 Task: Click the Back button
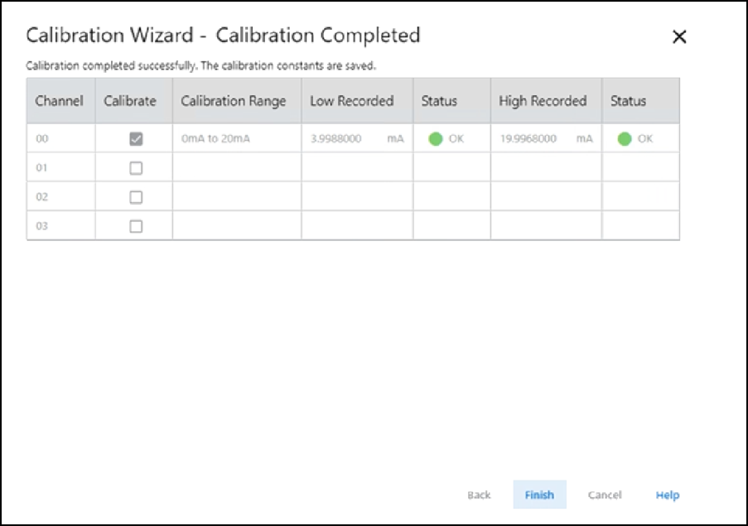479,495
